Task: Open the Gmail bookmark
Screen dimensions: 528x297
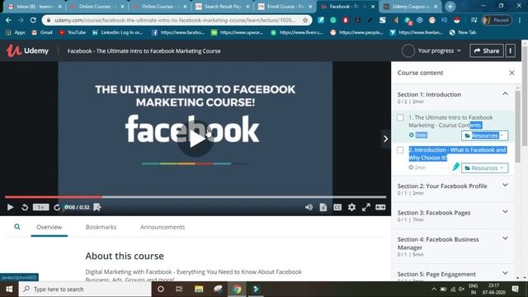Action: [42, 32]
